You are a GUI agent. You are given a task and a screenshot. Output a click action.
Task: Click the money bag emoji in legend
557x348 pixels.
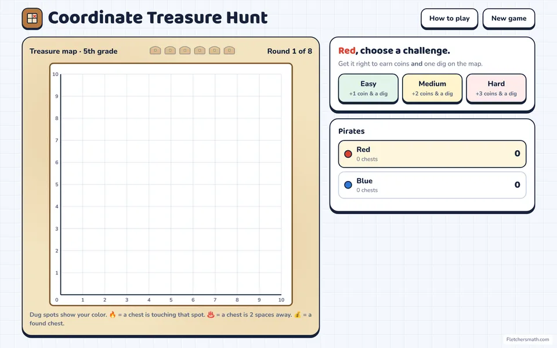tap(297, 314)
